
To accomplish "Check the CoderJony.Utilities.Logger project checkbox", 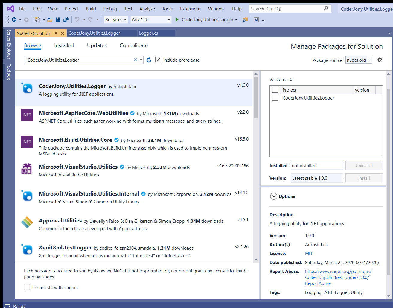I will click(x=275, y=98).
